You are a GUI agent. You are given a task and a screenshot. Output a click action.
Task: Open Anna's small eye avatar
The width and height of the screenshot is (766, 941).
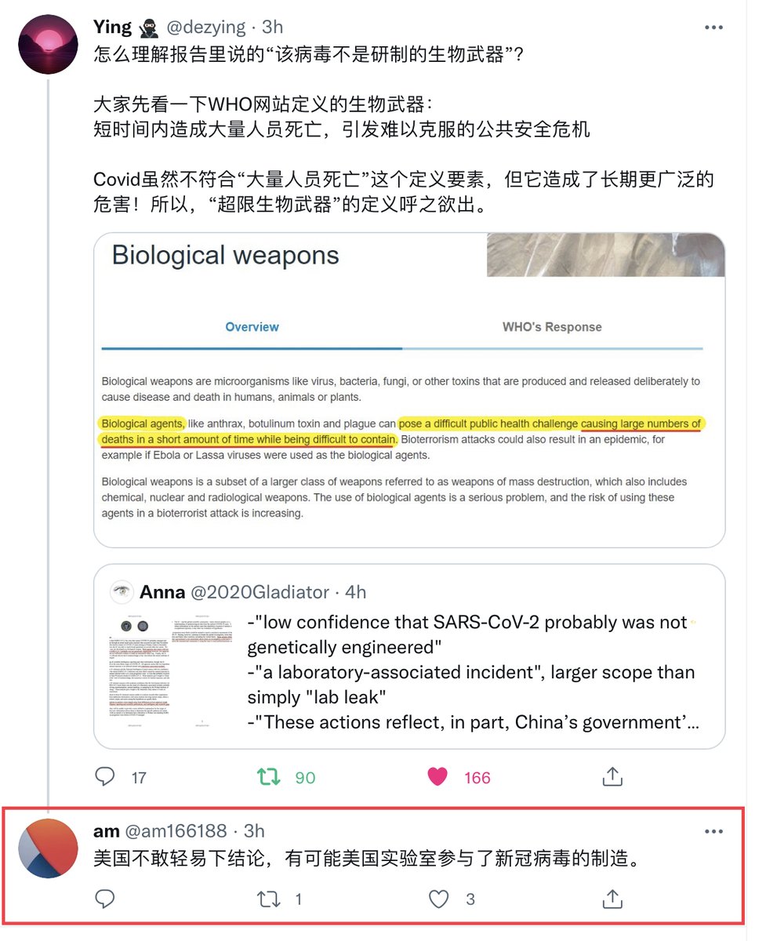coord(121,593)
